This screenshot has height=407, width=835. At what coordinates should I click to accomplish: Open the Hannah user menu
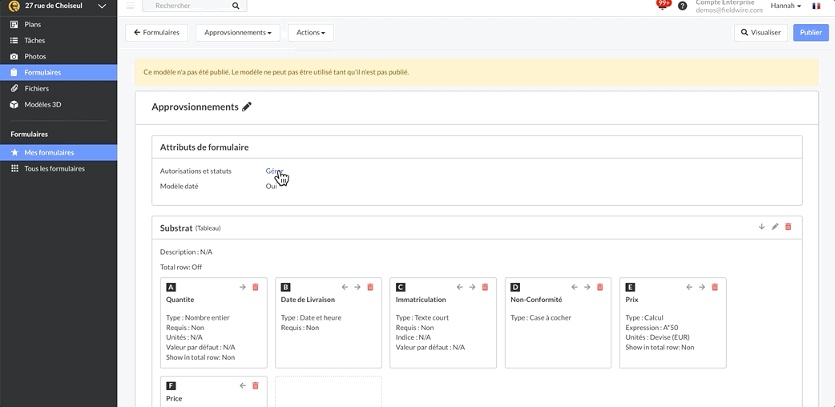click(785, 6)
